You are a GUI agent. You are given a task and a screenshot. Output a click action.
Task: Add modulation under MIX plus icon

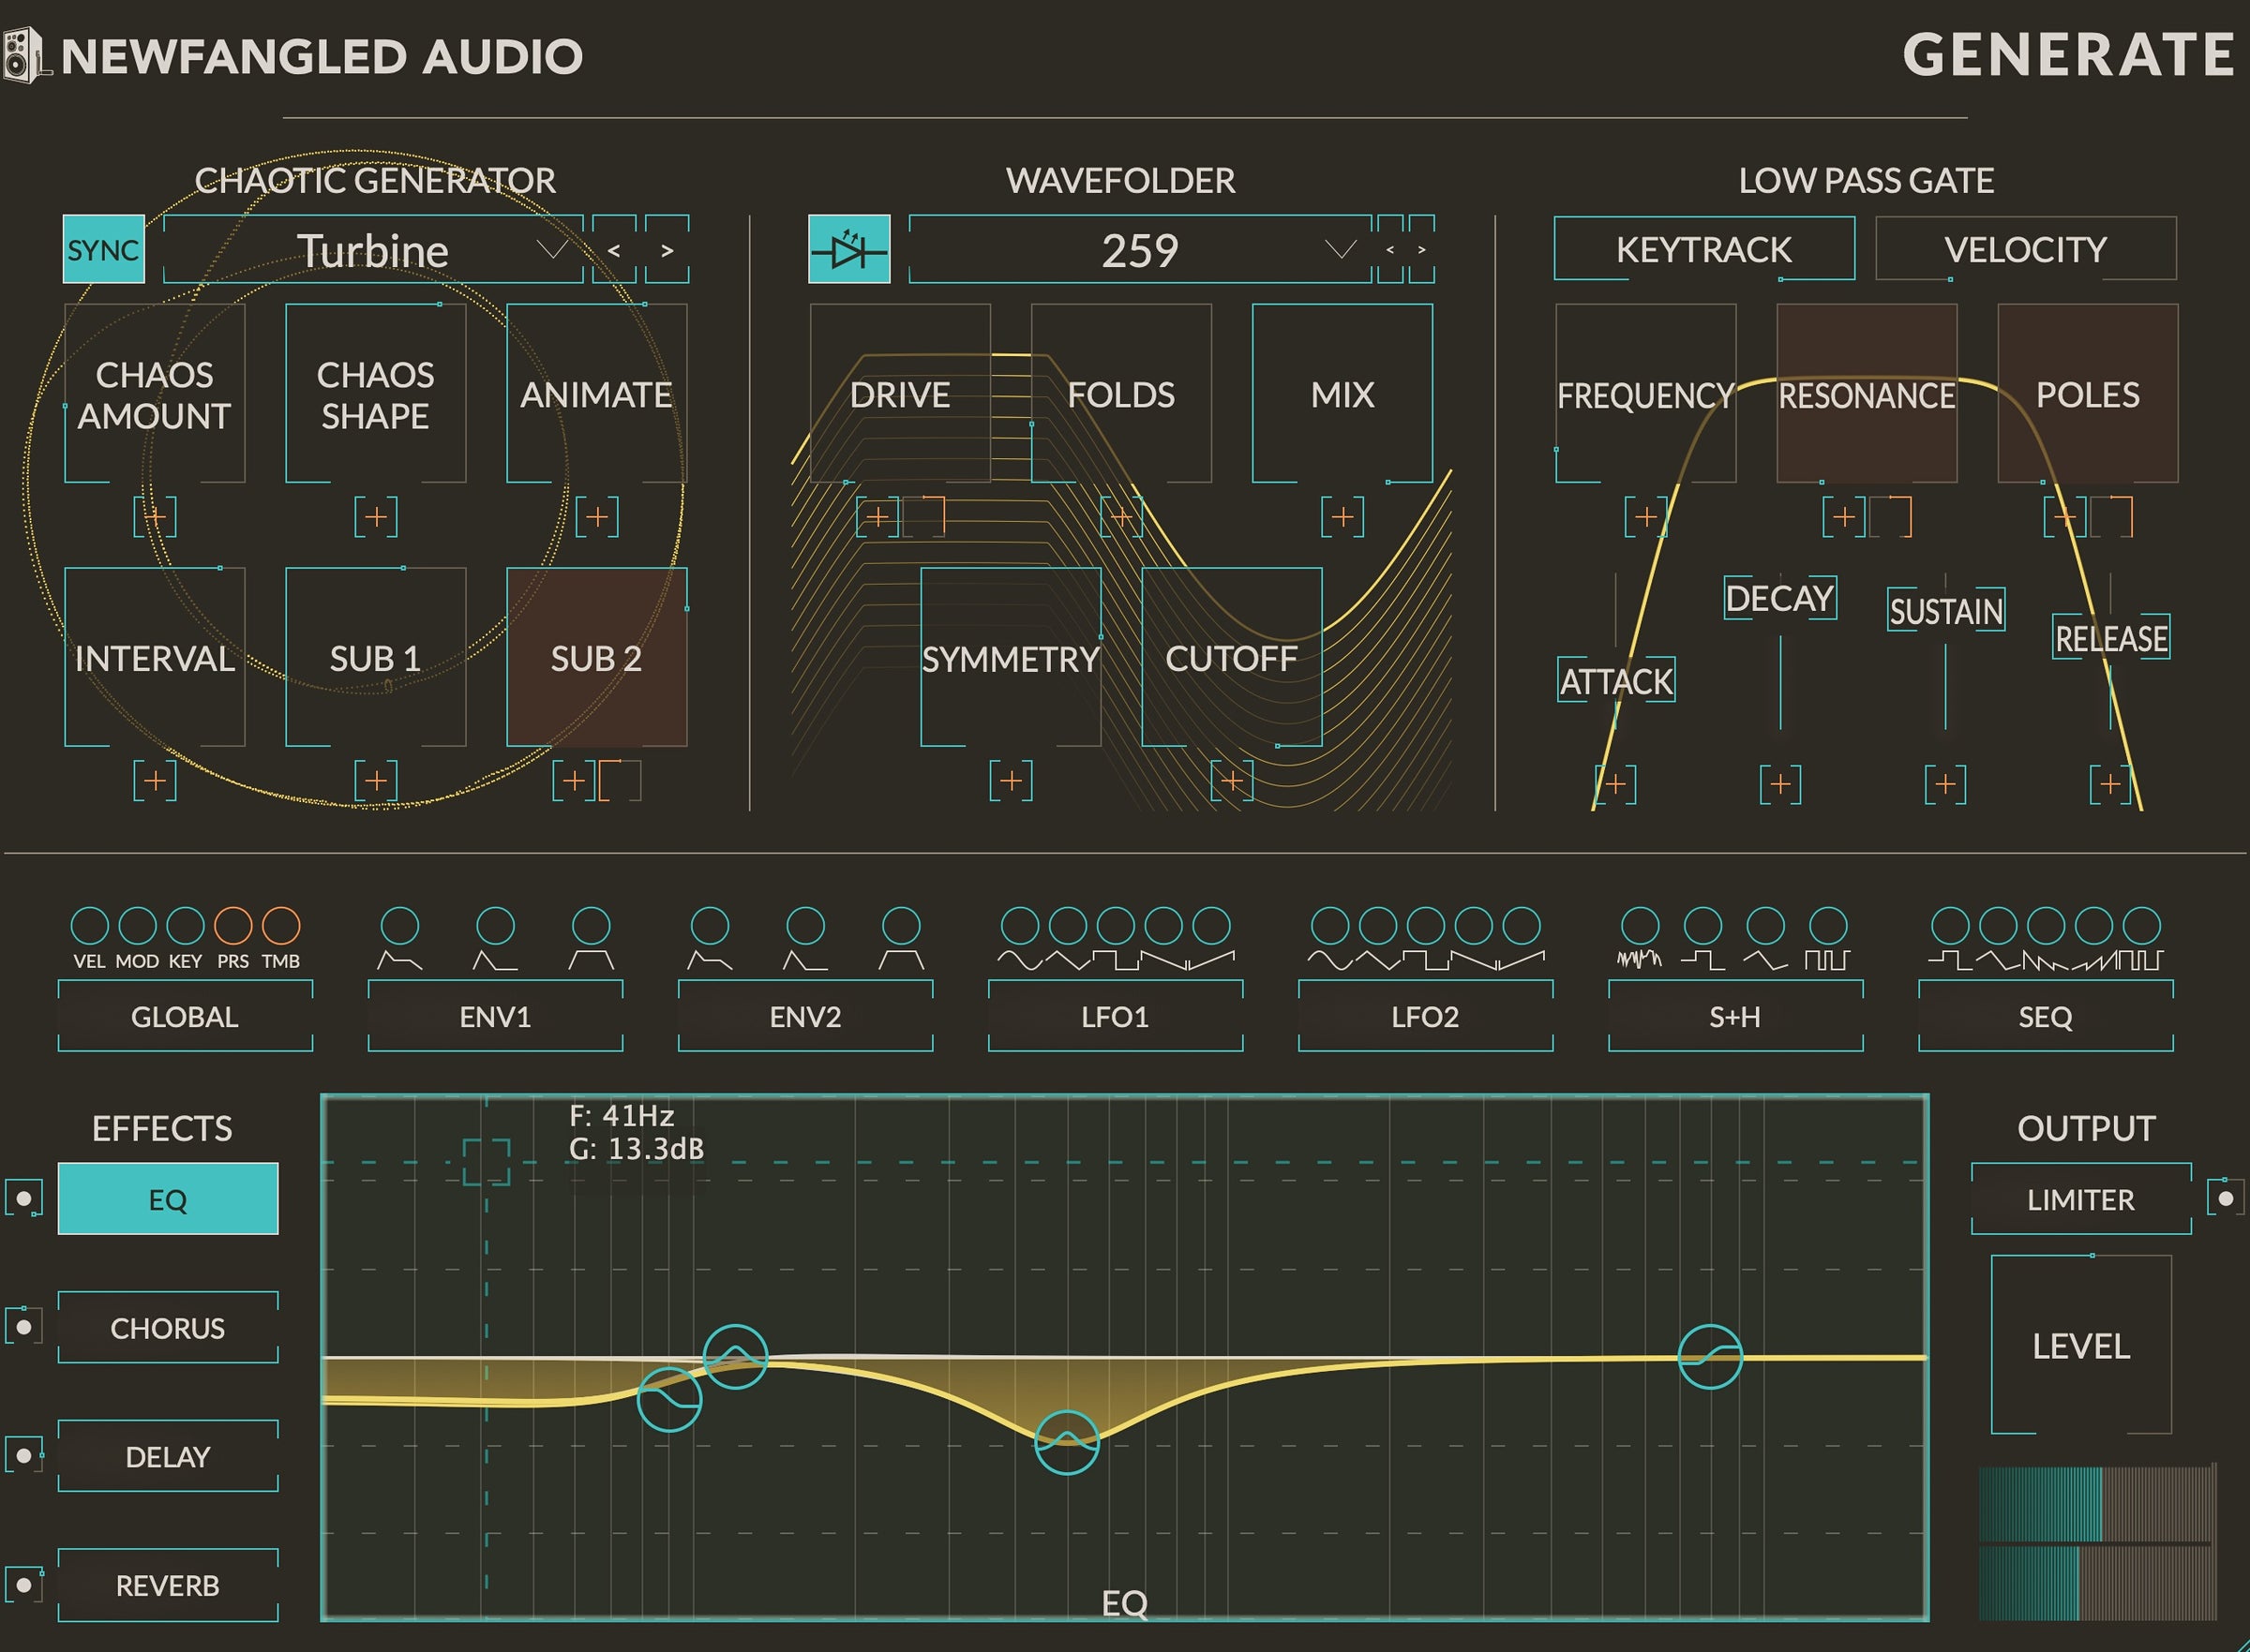coord(1342,516)
